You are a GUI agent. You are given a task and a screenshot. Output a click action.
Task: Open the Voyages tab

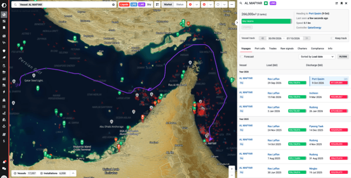click(x=246, y=48)
